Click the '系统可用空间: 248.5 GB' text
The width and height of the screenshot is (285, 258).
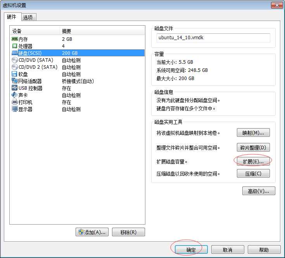click(x=182, y=70)
